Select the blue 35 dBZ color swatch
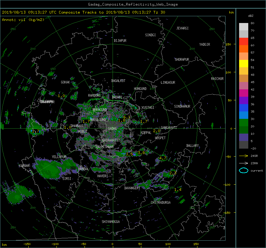 pos(244,108)
